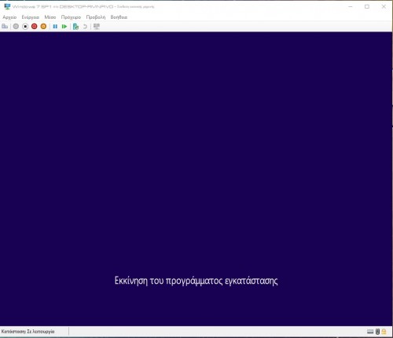Screen dimensions: 393x338
Task: Click inside the VM setup screen text
Action: pos(196,281)
